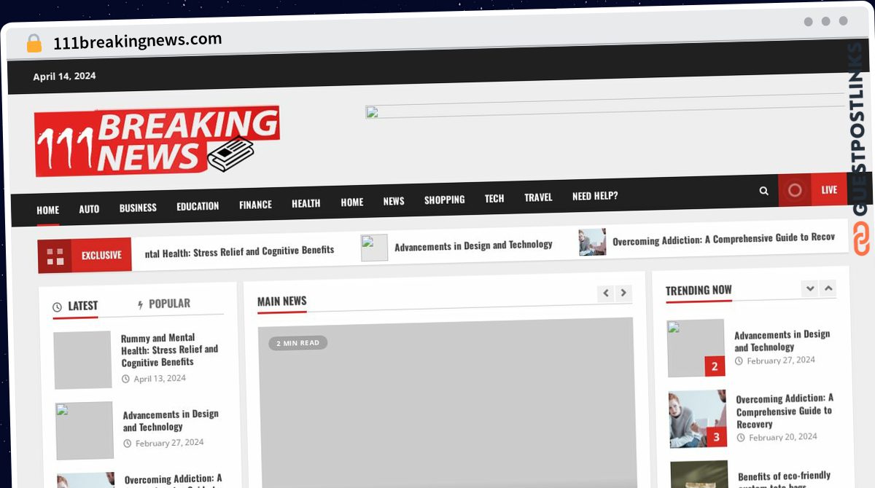Screen dimensions: 875x488
Task: Go to next slide in Main News
Action: (623, 293)
